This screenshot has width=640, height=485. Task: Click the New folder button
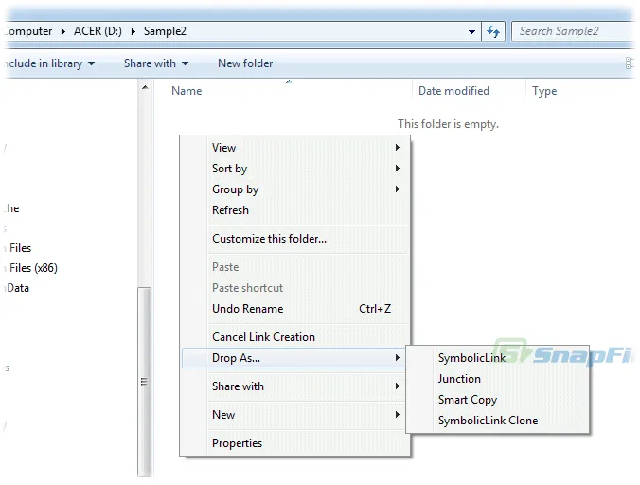pyautogui.click(x=245, y=63)
